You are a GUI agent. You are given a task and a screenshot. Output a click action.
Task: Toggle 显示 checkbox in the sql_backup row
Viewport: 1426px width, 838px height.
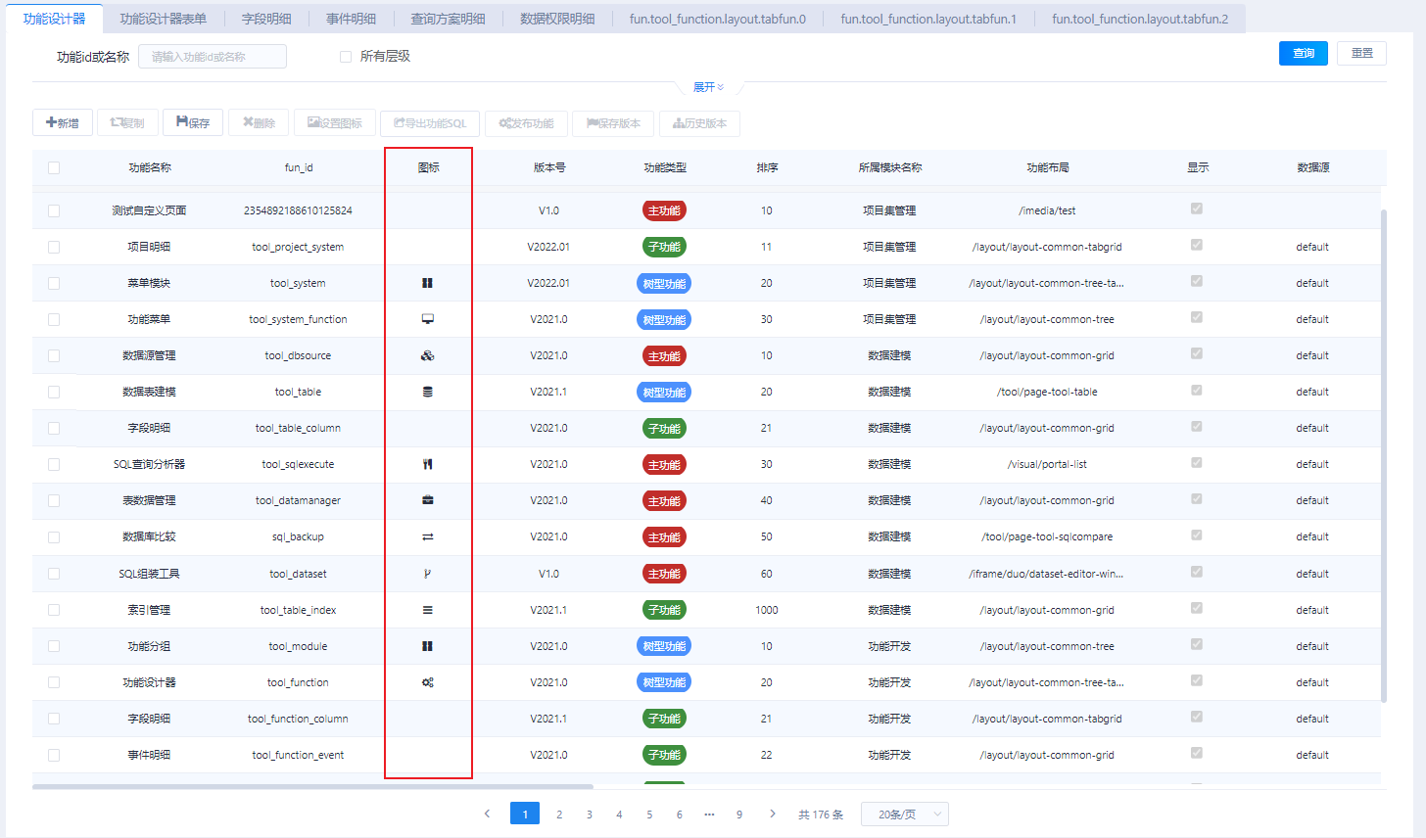coord(1196,535)
